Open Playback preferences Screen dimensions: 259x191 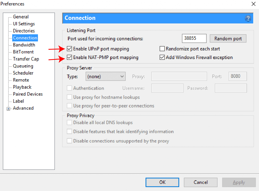[x=22, y=87]
